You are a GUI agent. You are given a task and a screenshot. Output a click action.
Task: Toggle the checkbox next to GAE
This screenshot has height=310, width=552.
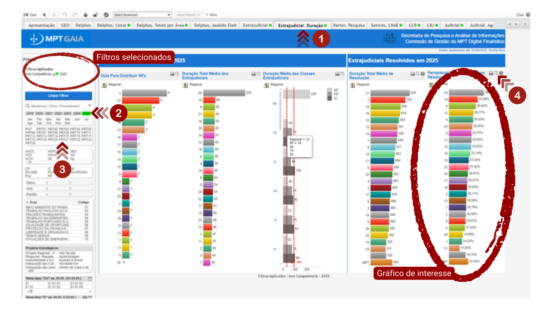70,188
